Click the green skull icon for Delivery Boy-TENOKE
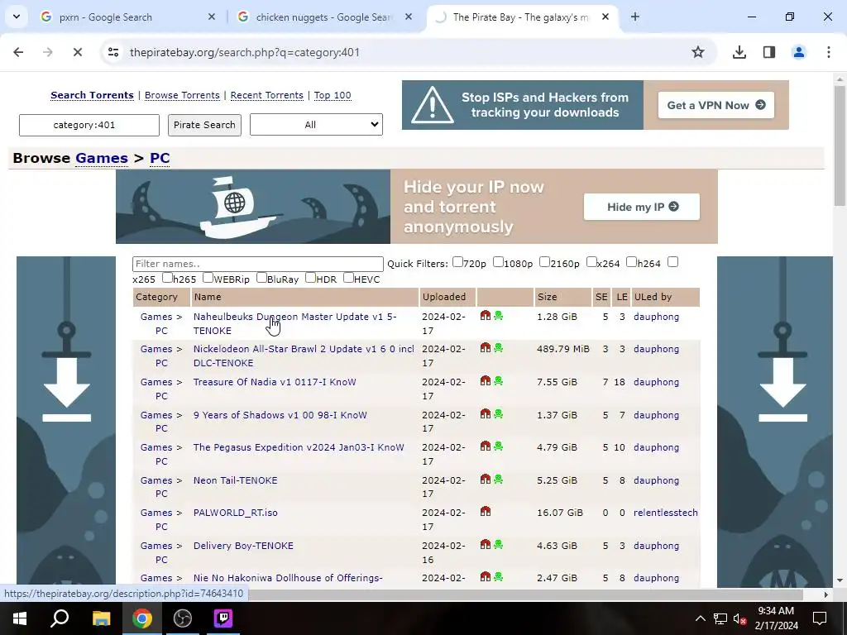847x635 pixels. click(498, 544)
